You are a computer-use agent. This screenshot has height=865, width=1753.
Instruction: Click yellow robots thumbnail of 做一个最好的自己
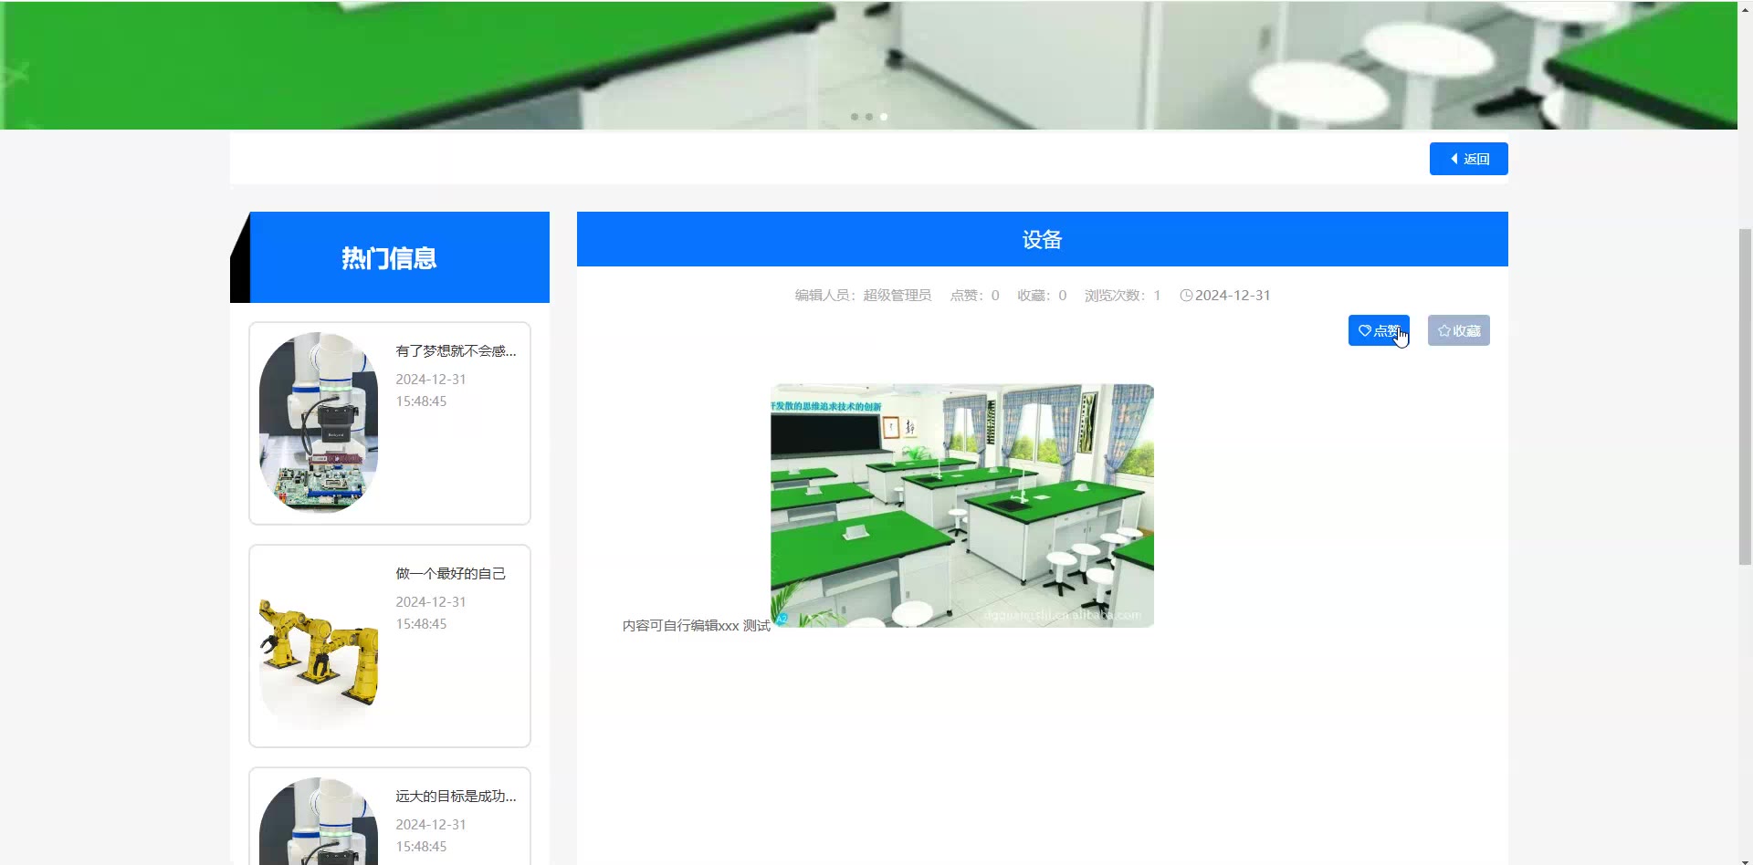pyautogui.click(x=319, y=645)
